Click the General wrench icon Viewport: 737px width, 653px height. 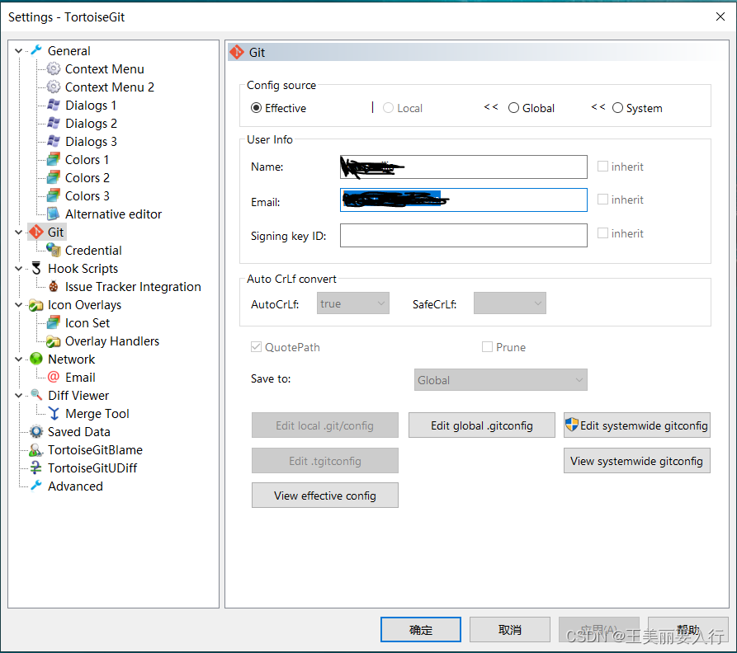36,50
